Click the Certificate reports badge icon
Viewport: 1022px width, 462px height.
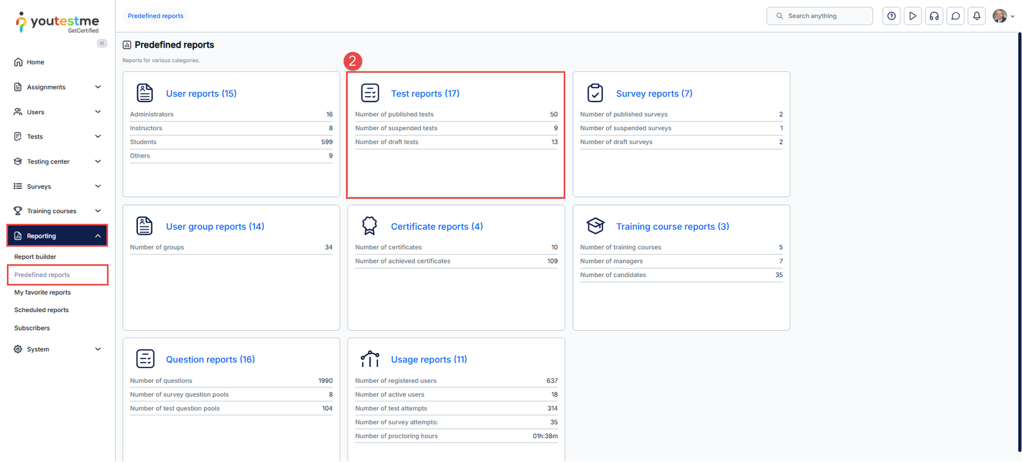(x=370, y=226)
